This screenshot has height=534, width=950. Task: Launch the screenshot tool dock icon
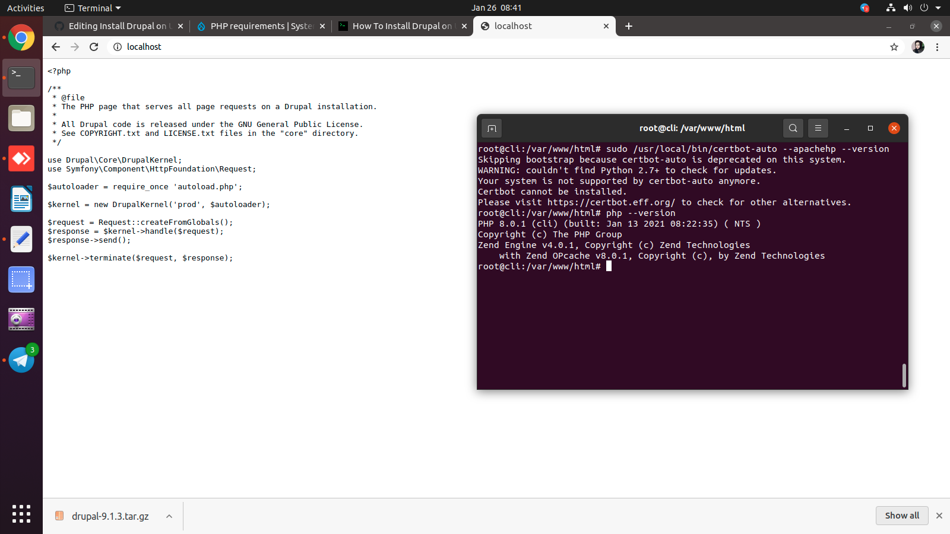pyautogui.click(x=21, y=279)
